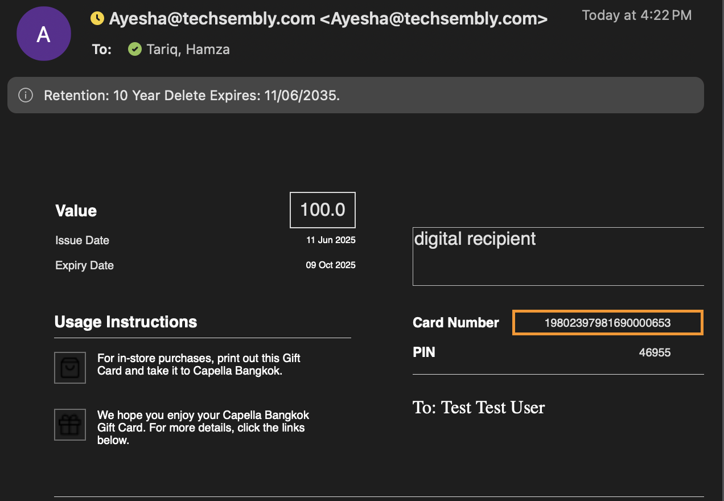Click the PIN value 46955
The image size is (724, 501).
(655, 352)
